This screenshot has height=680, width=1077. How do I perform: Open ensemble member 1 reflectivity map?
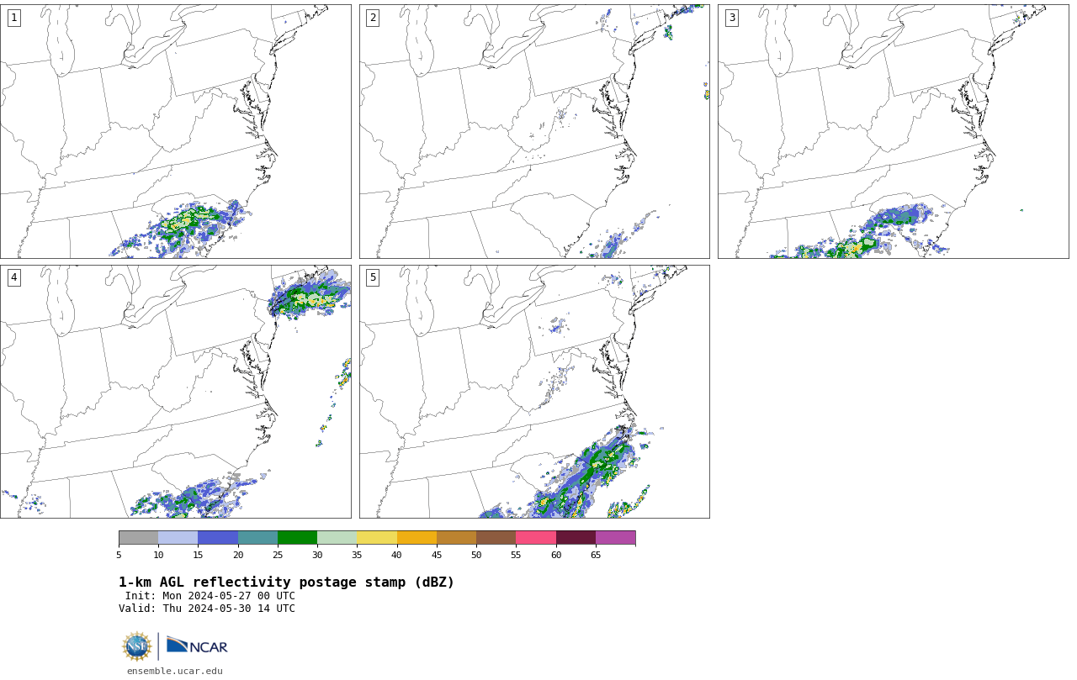click(x=175, y=131)
